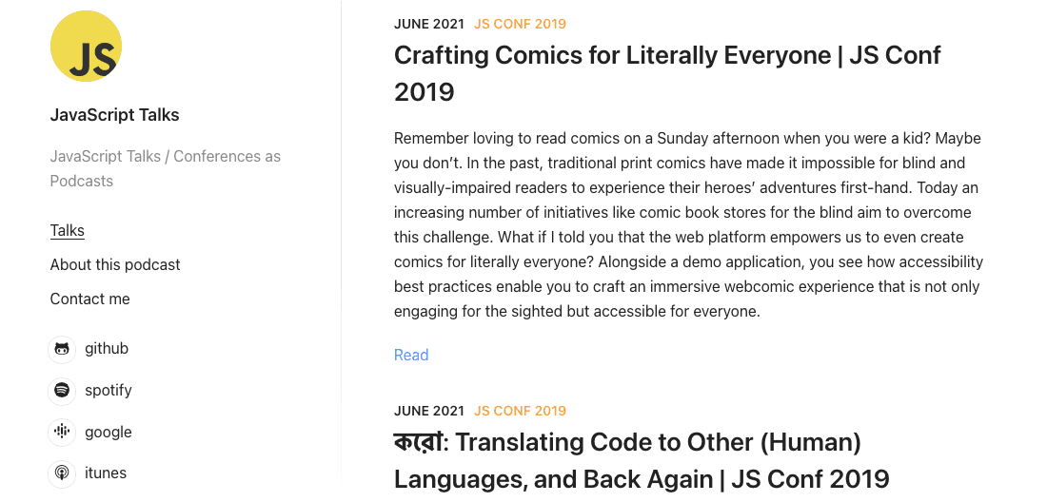
Task: Open the GitHub icon link
Action: point(62,349)
